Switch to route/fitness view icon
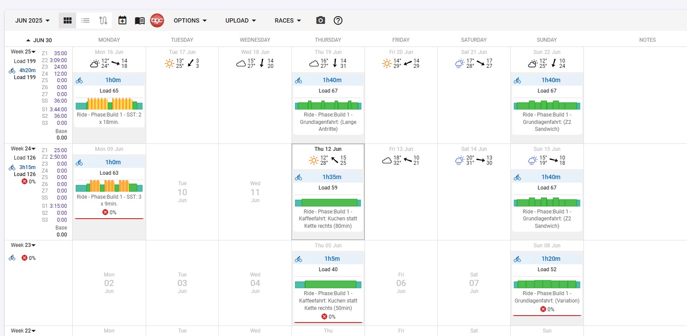Image resolution: width=687 pixels, height=336 pixels. click(103, 20)
